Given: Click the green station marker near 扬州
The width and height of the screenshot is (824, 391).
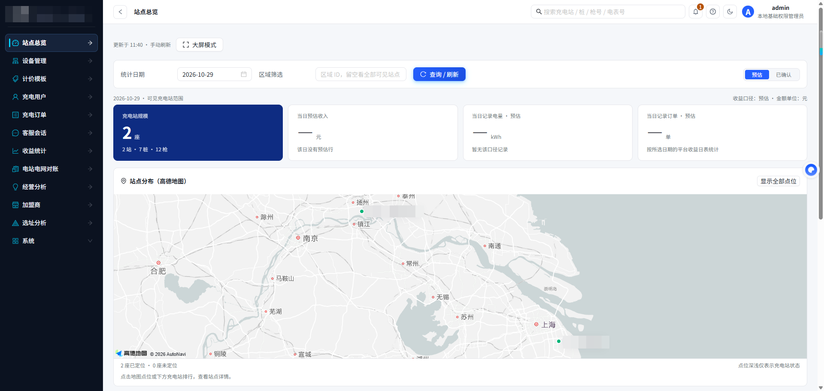Looking at the screenshot, I should 362,211.
